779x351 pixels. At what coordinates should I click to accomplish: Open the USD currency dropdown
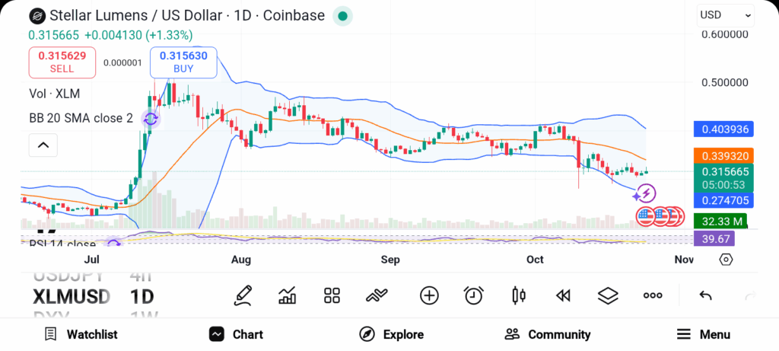(726, 14)
